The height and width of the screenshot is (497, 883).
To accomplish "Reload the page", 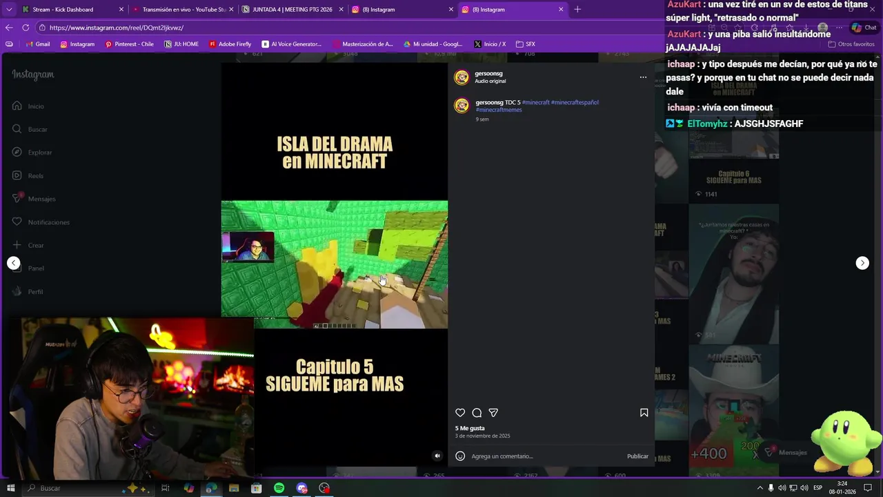I will (26, 28).
